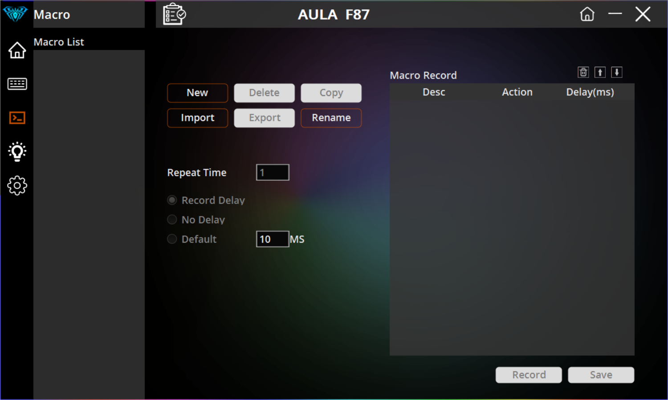
Task: Click the AULA F87 title text
Action: click(x=334, y=14)
